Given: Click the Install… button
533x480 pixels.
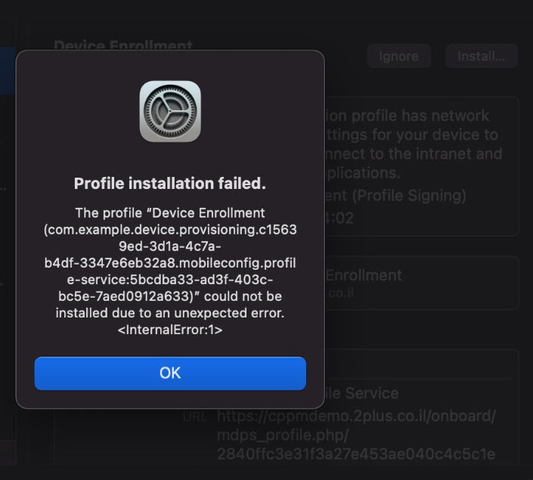Looking at the screenshot, I should [481, 56].
